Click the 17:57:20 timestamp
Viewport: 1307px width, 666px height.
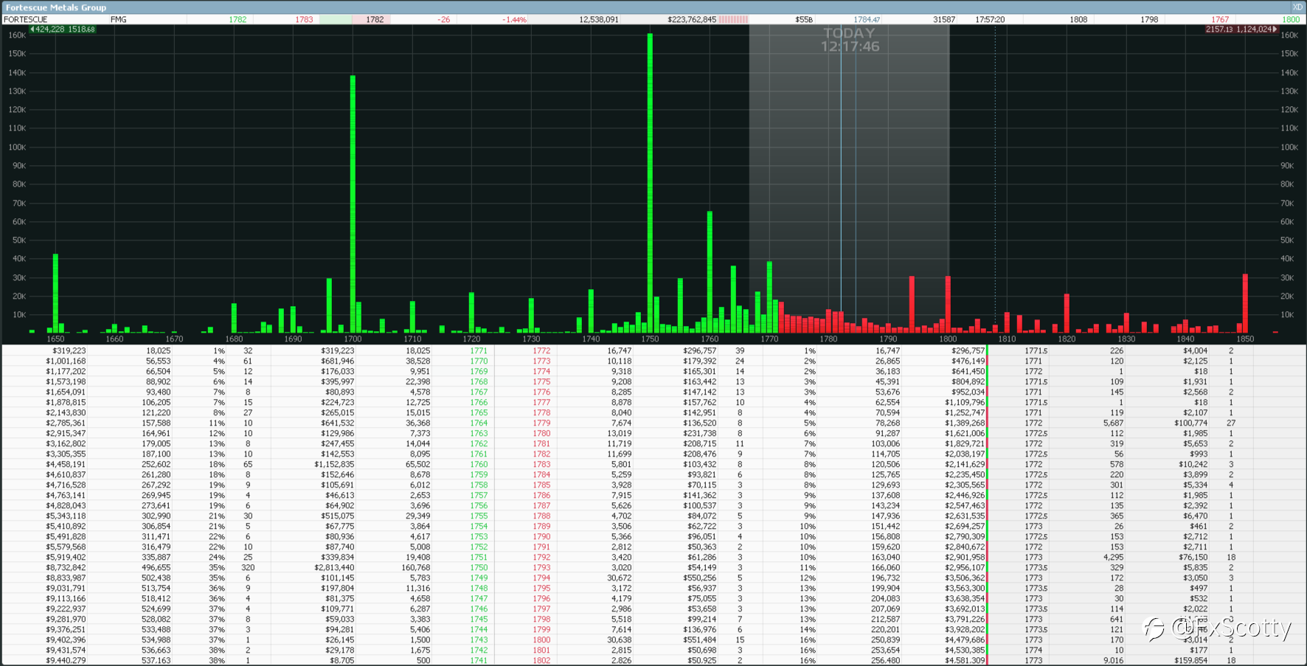(x=990, y=20)
